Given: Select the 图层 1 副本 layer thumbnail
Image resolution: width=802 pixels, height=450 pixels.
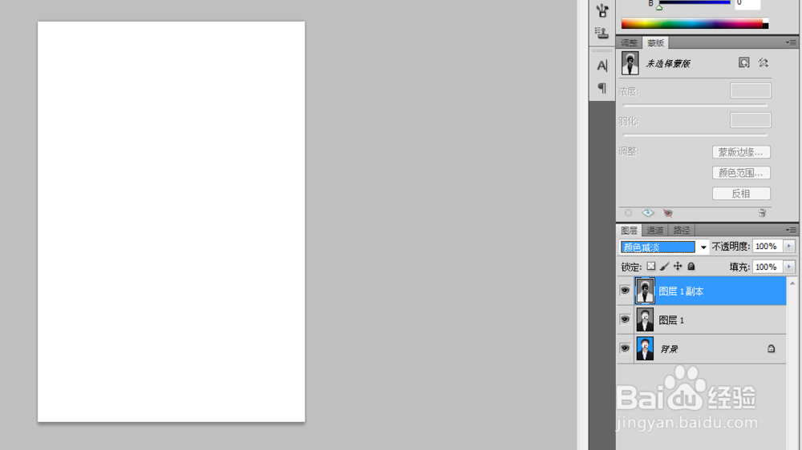Looking at the screenshot, I should pyautogui.click(x=645, y=291).
